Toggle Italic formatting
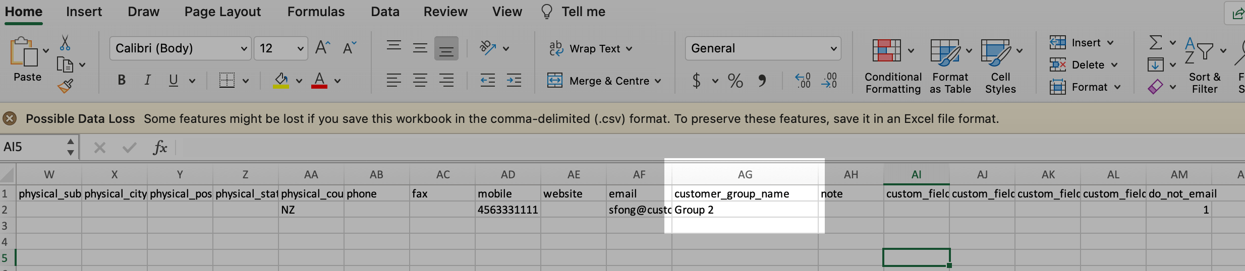1245x271 pixels. point(147,81)
